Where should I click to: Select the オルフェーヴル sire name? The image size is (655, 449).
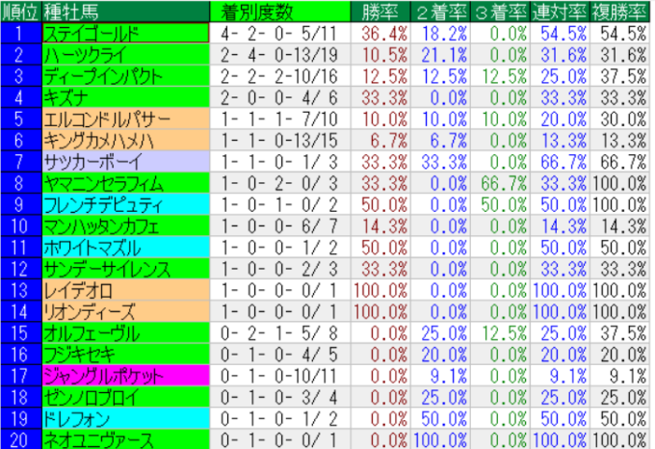[125, 332]
